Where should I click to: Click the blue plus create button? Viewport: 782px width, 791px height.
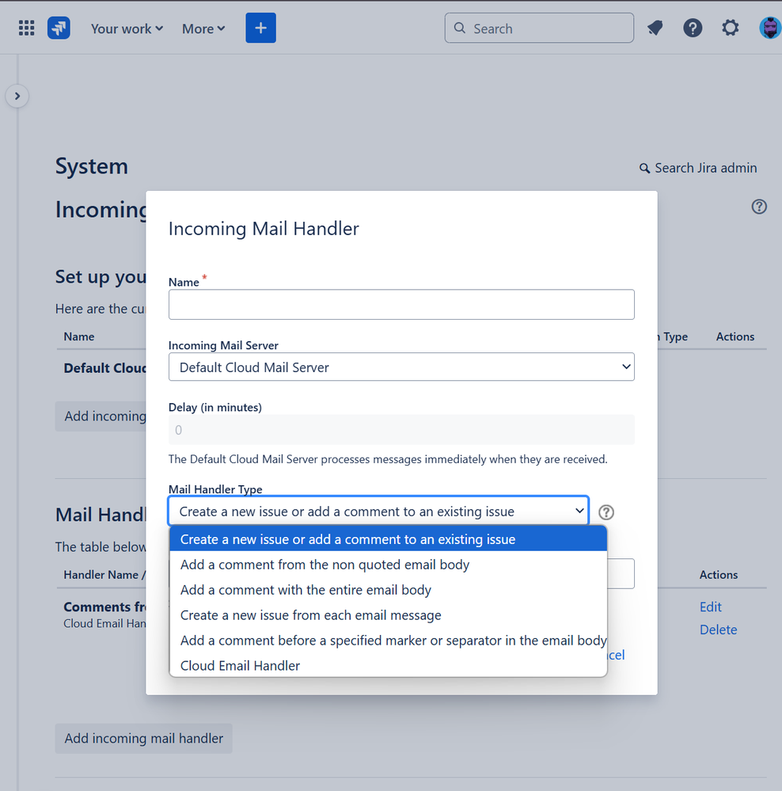tap(260, 29)
